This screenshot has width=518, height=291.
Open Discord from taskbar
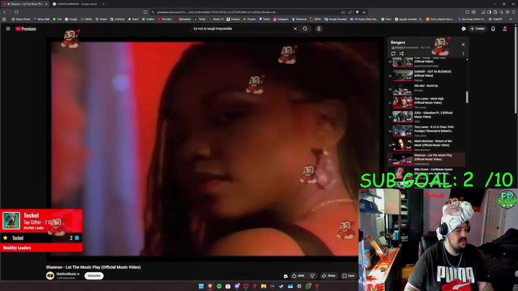237,286
